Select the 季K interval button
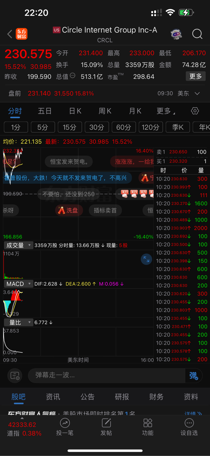The height and width of the screenshot is (456, 210). pyautogui.click(x=178, y=127)
